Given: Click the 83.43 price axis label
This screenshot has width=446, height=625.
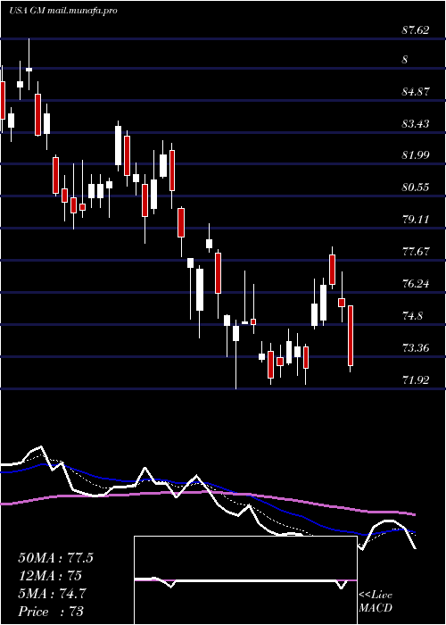Looking at the screenshot, I should click(416, 124).
